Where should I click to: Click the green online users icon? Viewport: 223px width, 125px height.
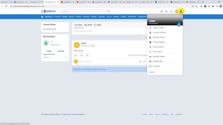[x=46, y=43]
